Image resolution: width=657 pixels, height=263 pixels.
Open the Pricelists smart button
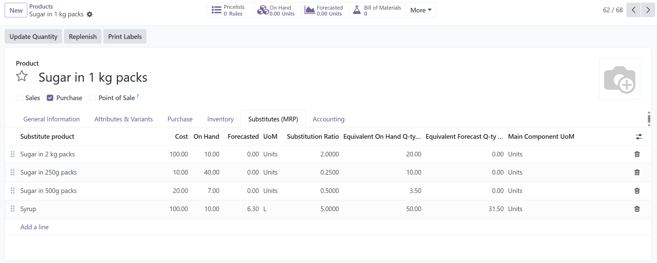pos(230,10)
